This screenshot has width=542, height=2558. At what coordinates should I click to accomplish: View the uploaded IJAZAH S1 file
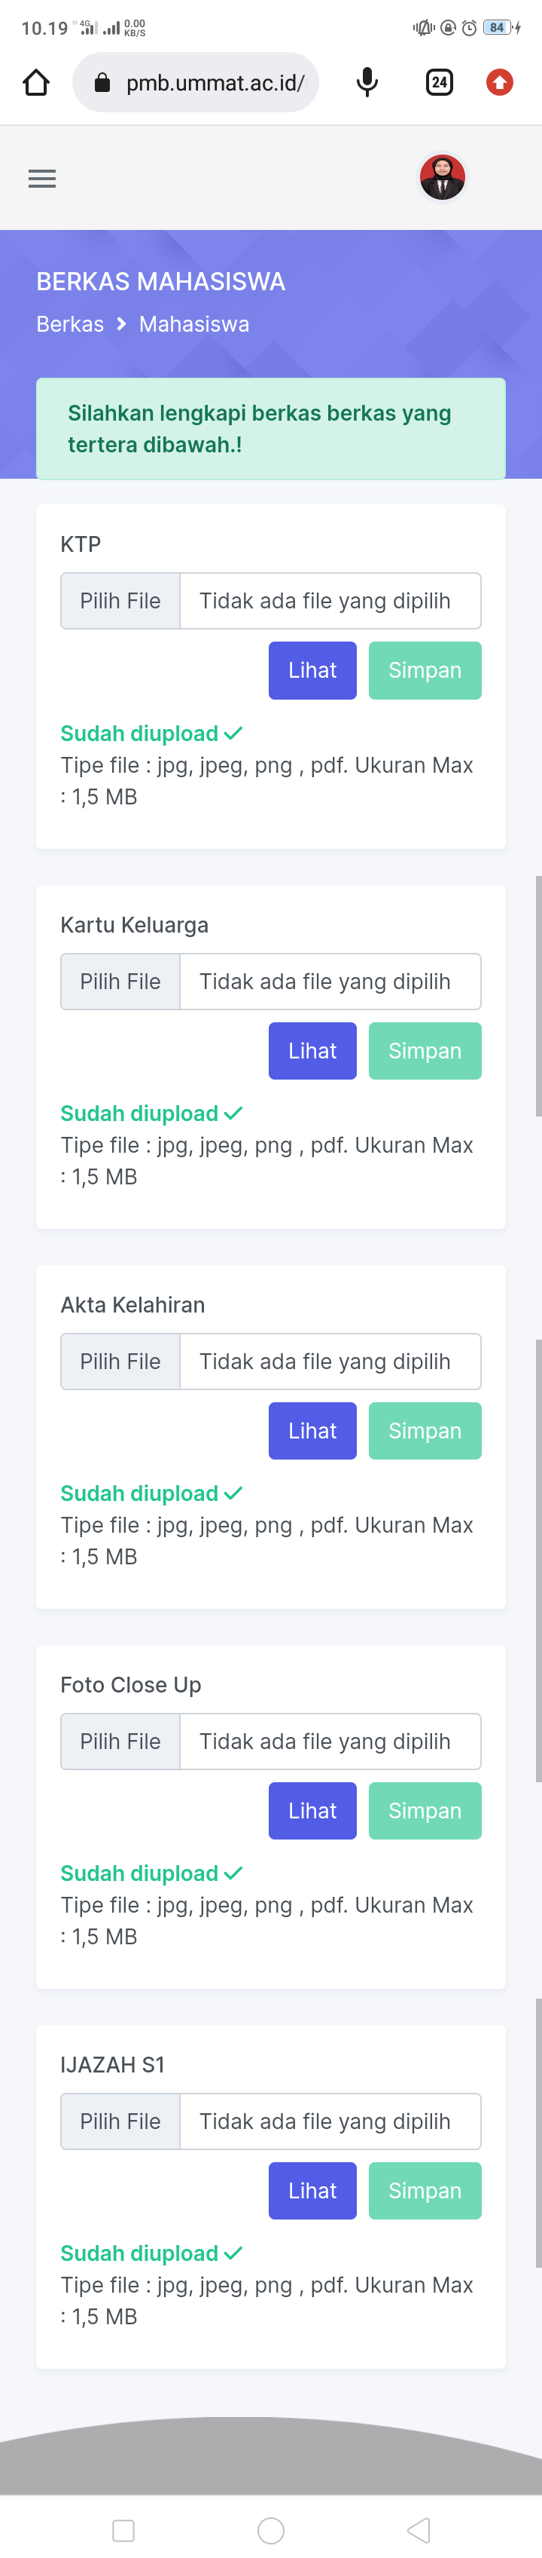[x=312, y=2191]
